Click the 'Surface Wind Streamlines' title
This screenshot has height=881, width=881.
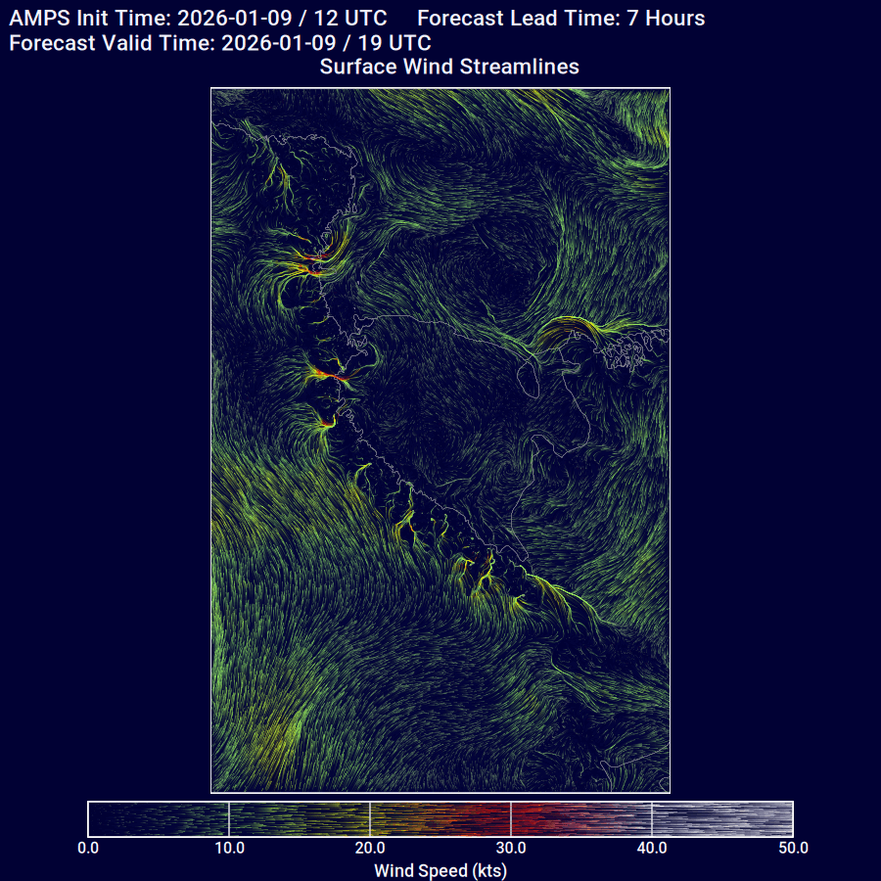coord(449,67)
